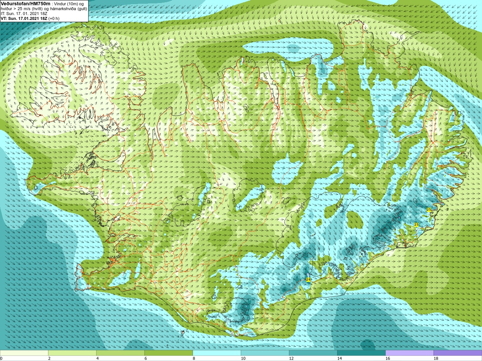Select the lavender 16–18 m/s legend swatch
This screenshot has height=361, width=482.
tap(410, 353)
